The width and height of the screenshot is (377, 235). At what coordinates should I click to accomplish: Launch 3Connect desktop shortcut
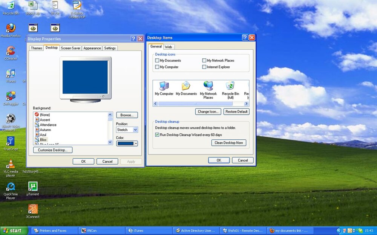(x=33, y=211)
